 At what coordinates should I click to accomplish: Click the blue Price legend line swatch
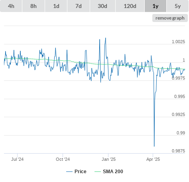[69, 172]
